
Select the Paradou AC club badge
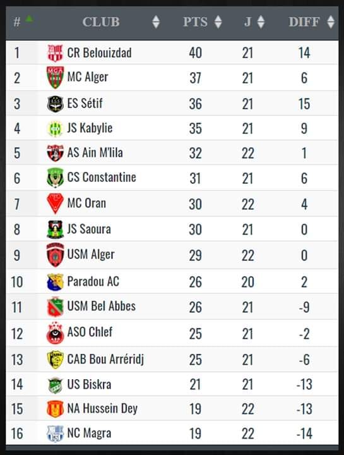point(55,282)
